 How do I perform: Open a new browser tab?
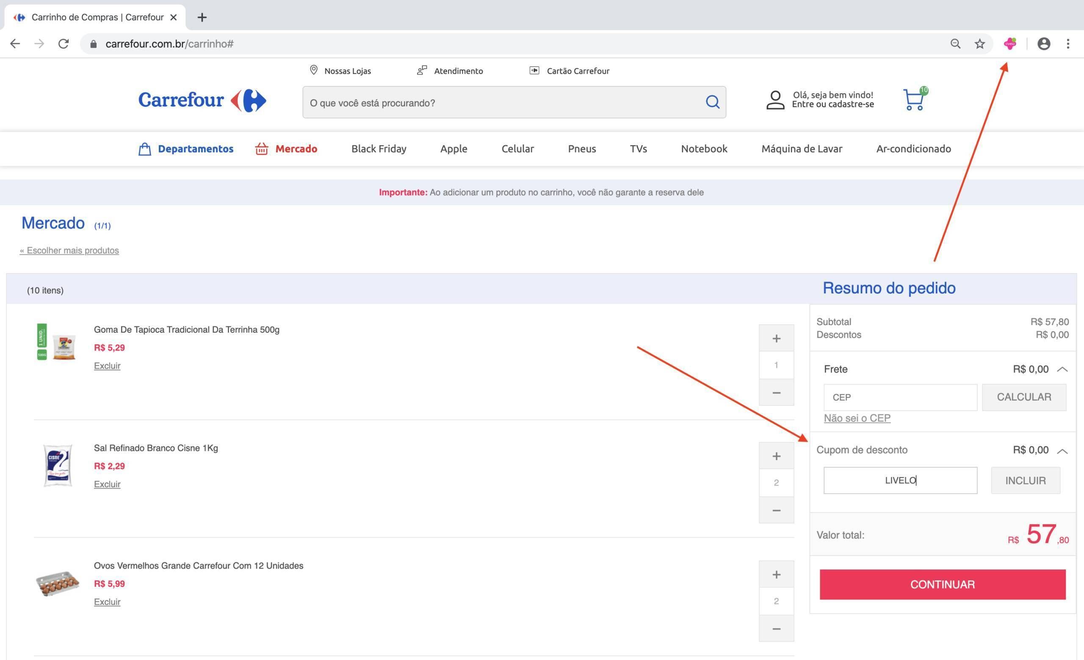[x=202, y=17]
